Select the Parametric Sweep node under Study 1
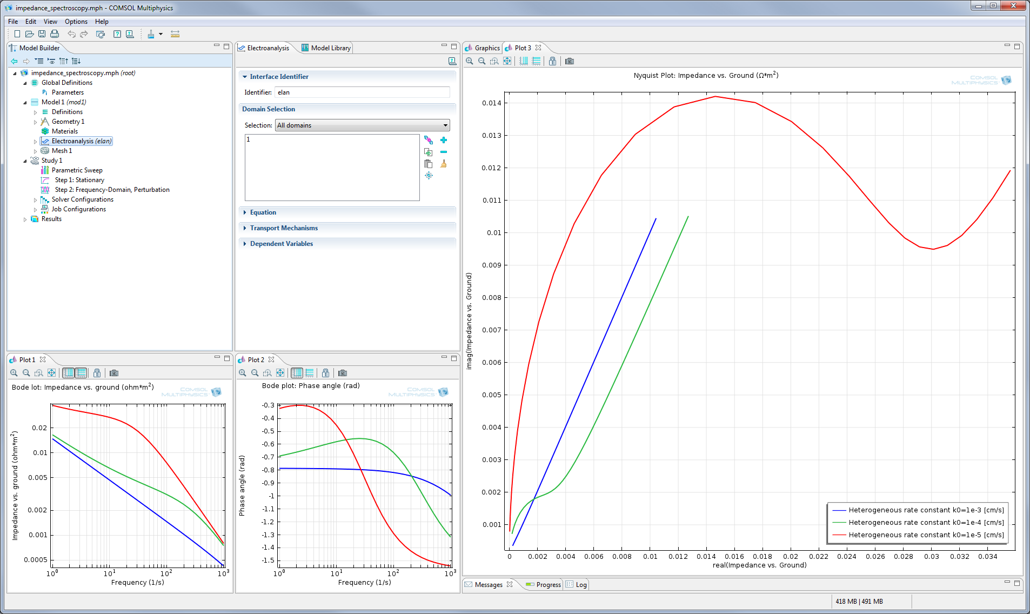The width and height of the screenshot is (1030, 614). pyautogui.click(x=77, y=170)
